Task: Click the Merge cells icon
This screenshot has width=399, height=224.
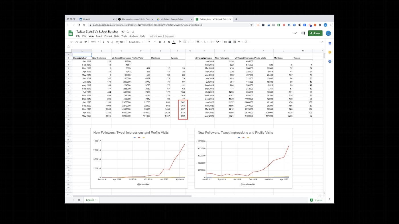Action: (190, 42)
